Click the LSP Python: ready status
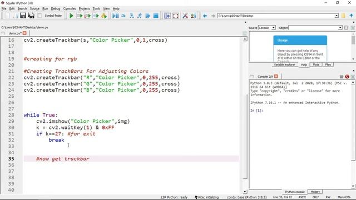This screenshot has height=200, width=356. [174, 197]
